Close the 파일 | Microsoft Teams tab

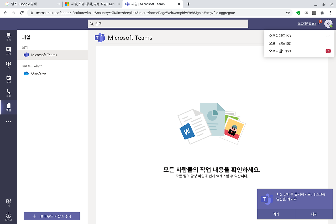[179, 4]
